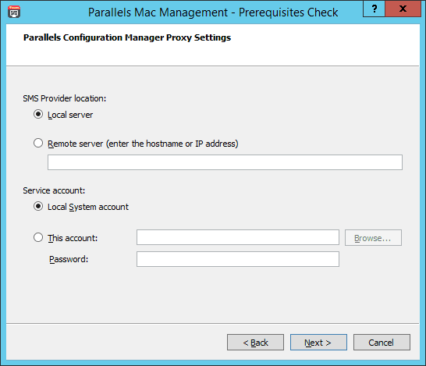
Task: Open help with the question mark button
Action: tap(374, 9)
